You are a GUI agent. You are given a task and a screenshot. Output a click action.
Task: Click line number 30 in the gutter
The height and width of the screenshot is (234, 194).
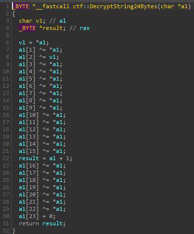pos(6,216)
